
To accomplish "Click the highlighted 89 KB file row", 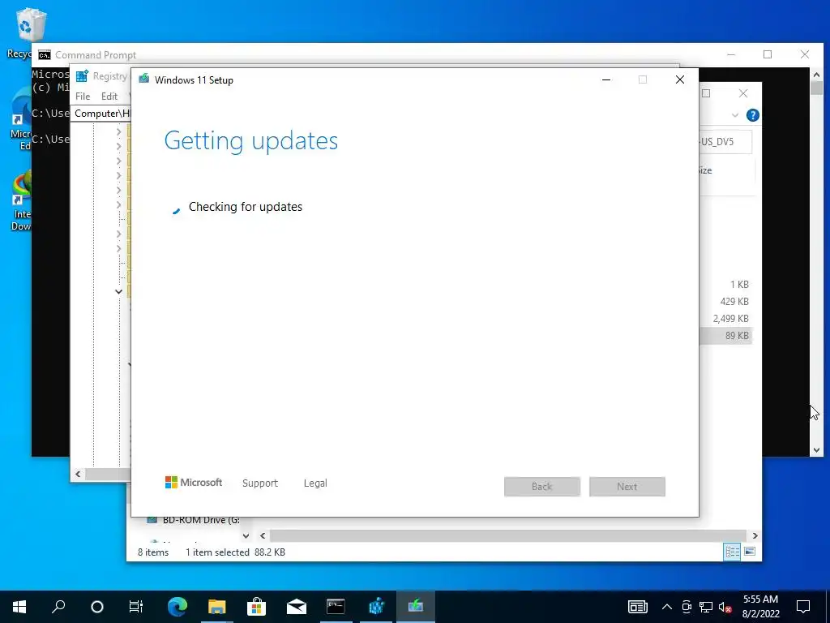I will pyautogui.click(x=725, y=335).
